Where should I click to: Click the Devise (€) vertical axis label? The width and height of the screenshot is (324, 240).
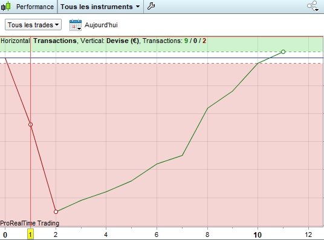coord(123,41)
